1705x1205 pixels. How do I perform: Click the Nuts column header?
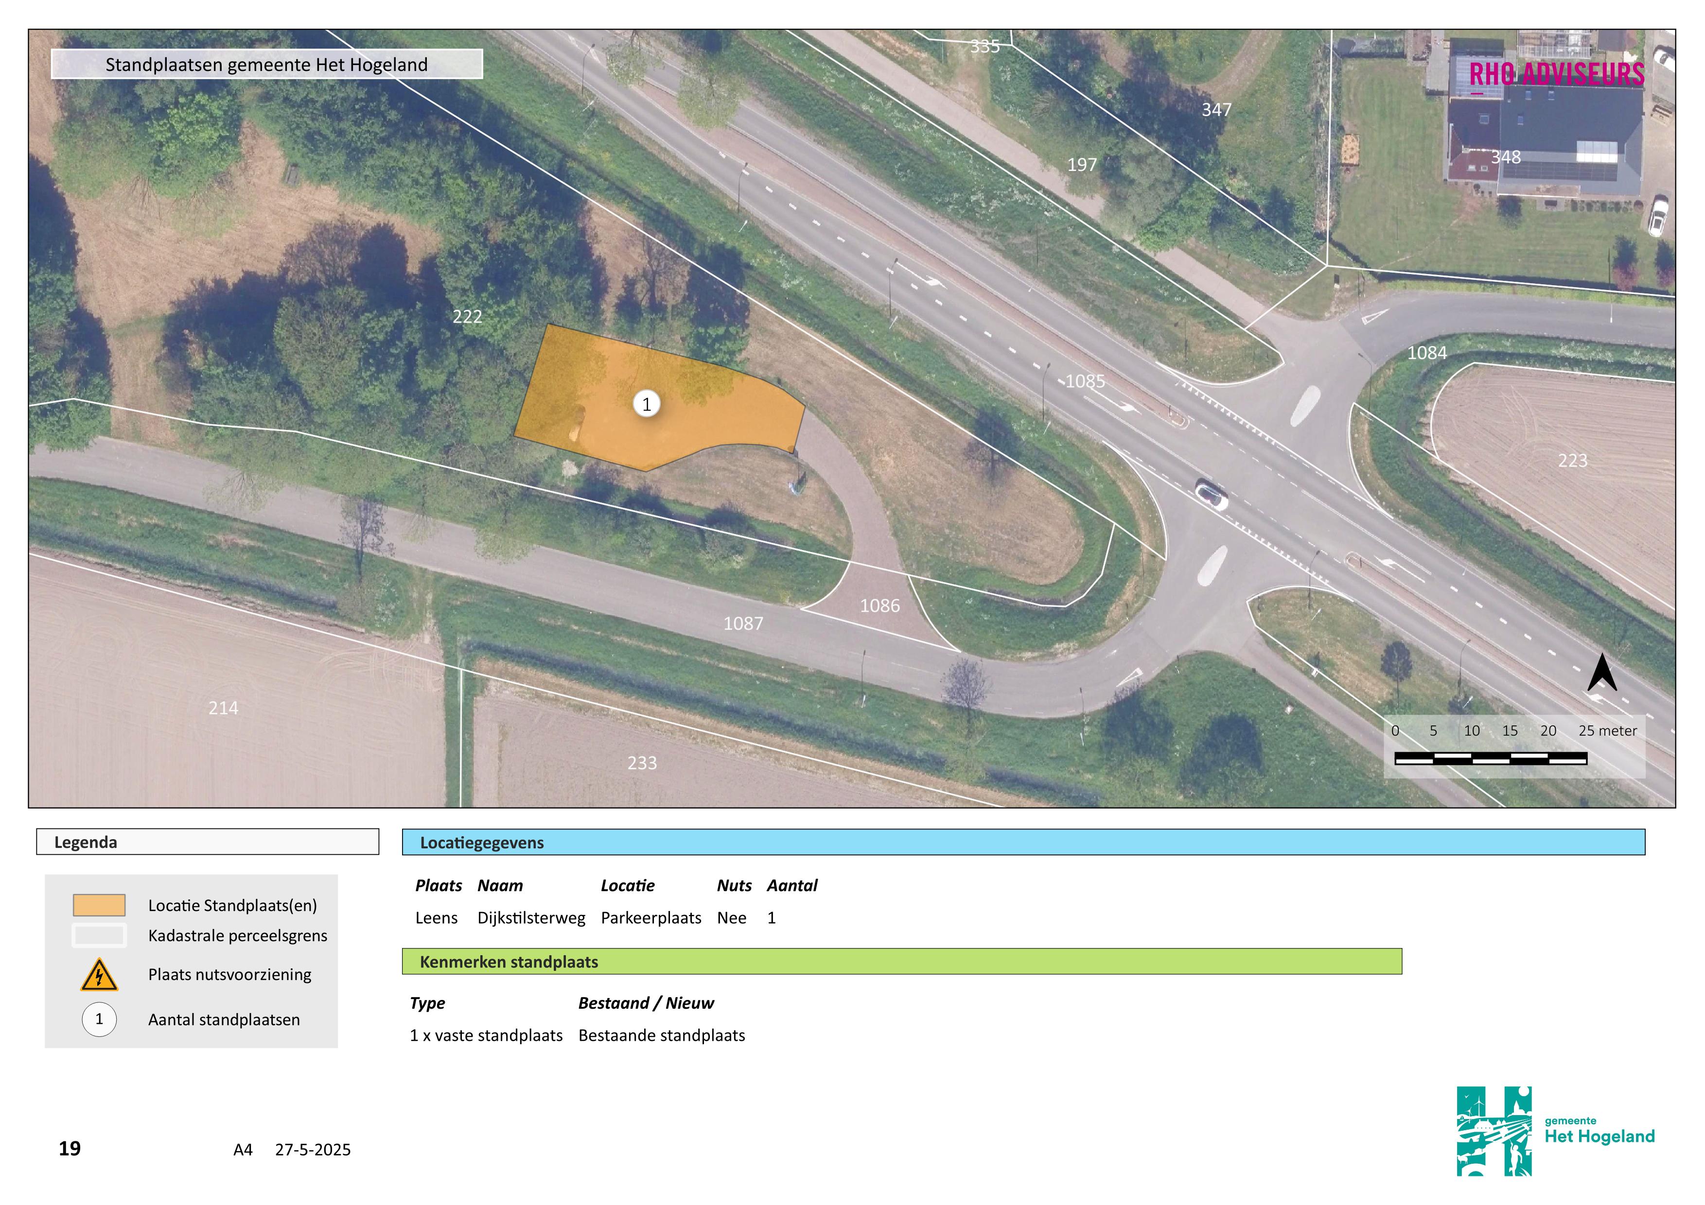[x=735, y=886]
